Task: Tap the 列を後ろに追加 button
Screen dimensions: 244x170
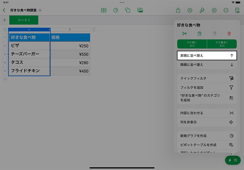Action: pyautogui.click(x=222, y=44)
